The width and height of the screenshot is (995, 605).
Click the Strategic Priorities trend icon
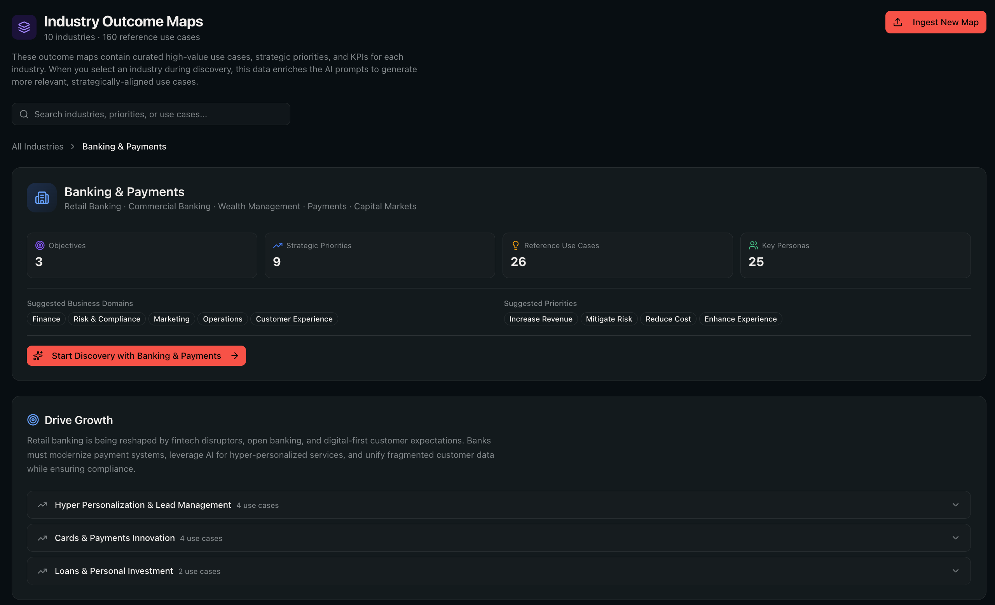pyautogui.click(x=278, y=245)
